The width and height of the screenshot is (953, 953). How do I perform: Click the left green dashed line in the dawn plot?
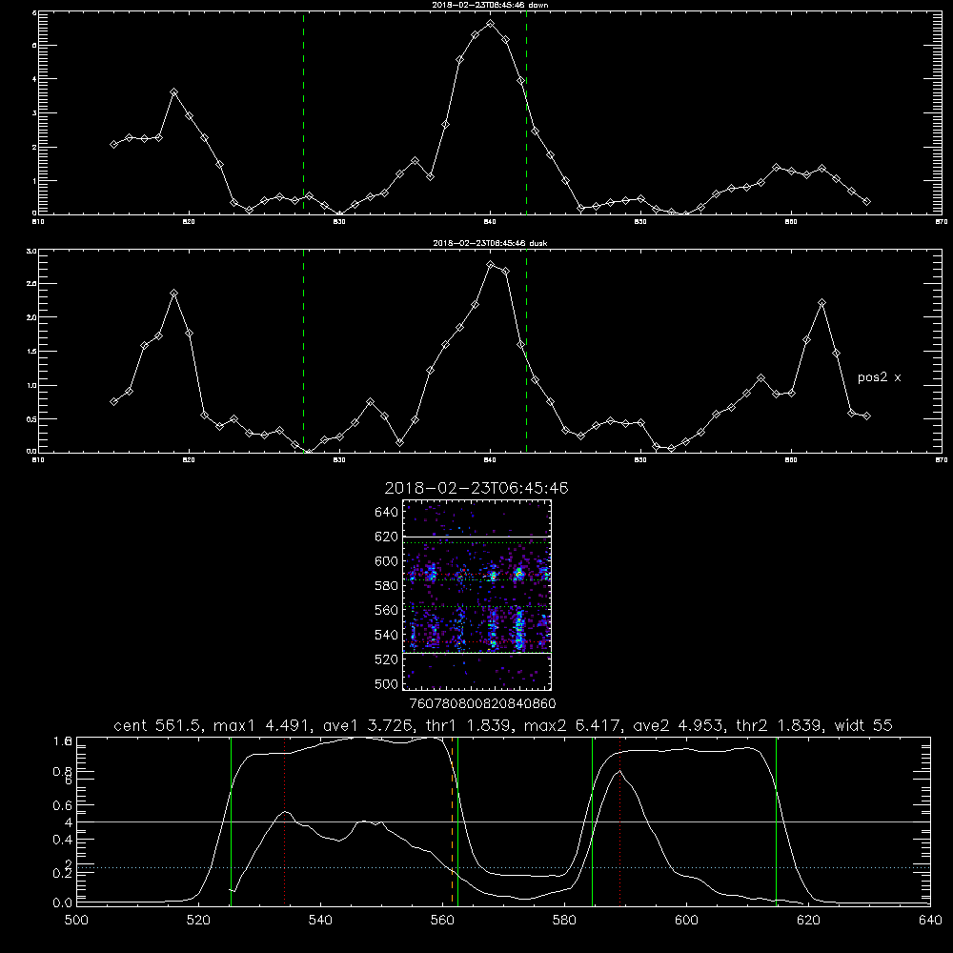pos(303,112)
